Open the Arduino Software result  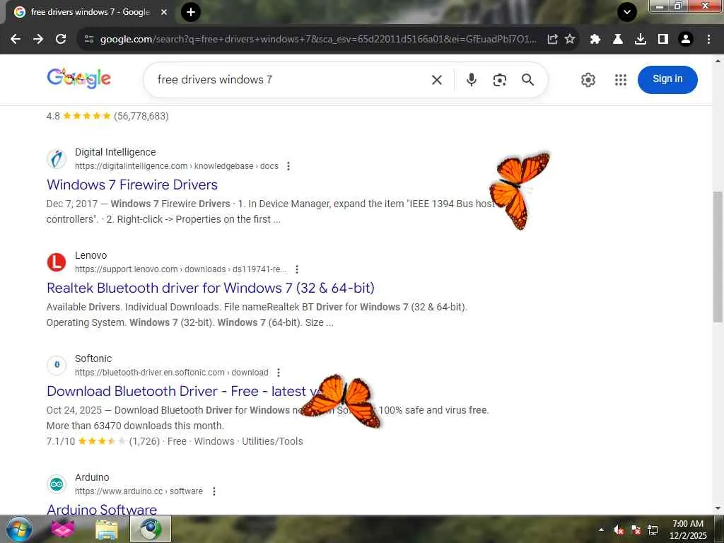[x=102, y=510]
